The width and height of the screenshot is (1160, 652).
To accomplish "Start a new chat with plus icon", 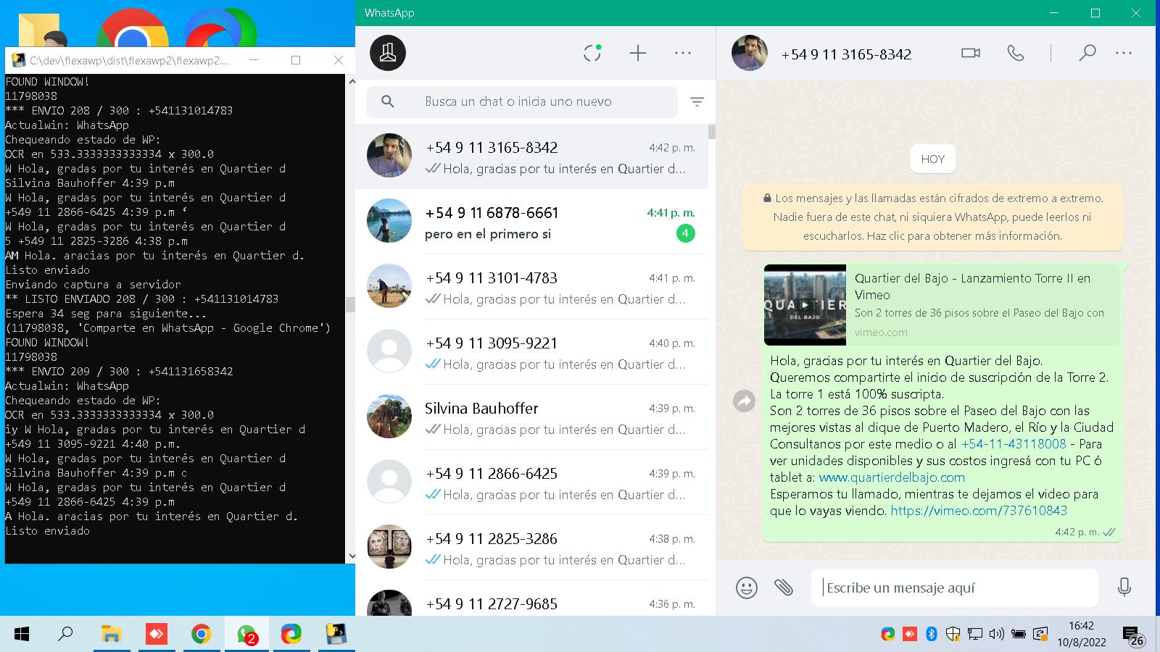I will pyautogui.click(x=638, y=53).
